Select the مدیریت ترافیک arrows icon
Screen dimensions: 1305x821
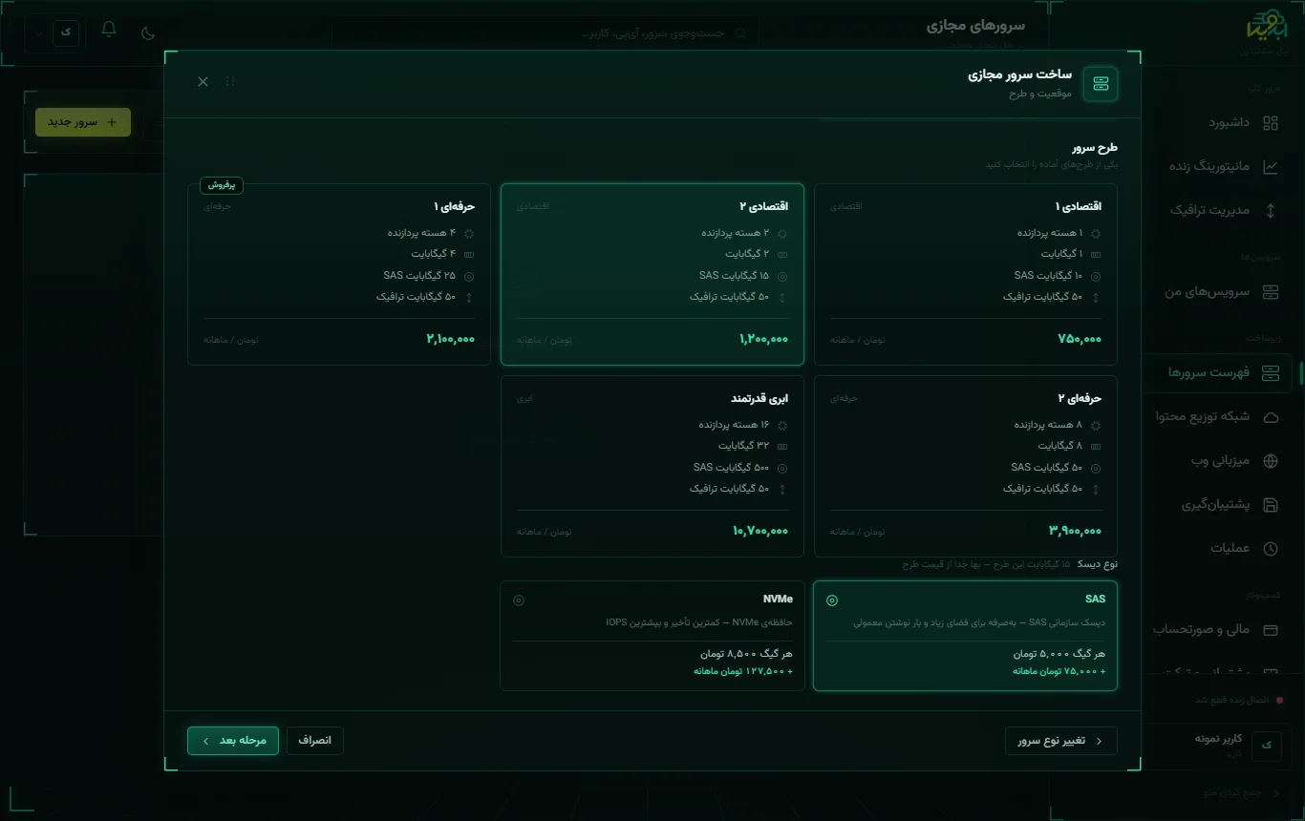click(1270, 211)
